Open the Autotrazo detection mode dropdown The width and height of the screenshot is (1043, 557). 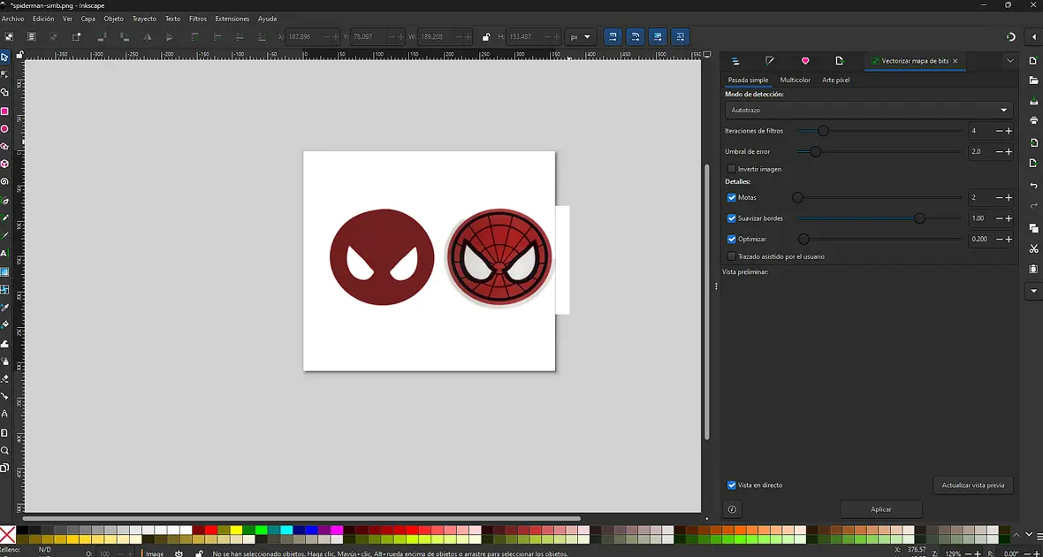tap(868, 110)
